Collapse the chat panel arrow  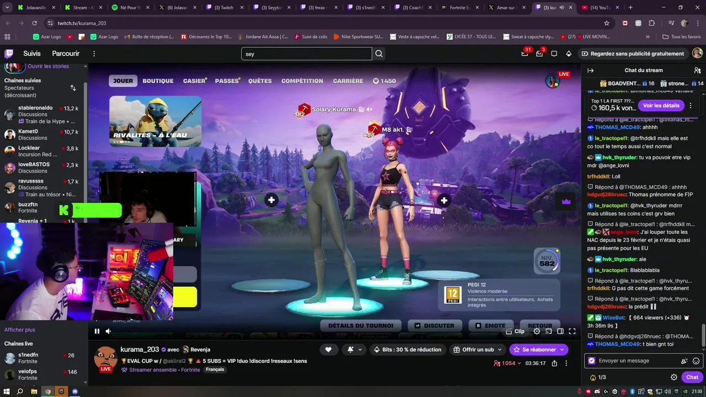point(590,71)
